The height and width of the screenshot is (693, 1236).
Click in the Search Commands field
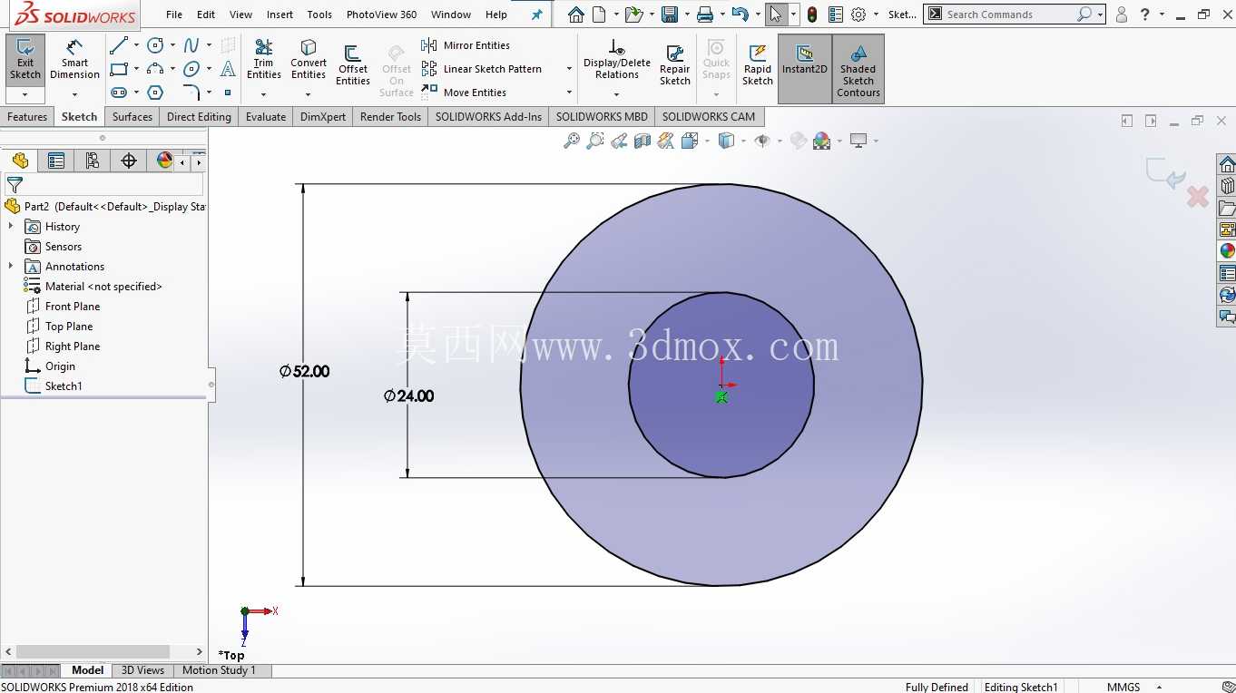click(1009, 15)
